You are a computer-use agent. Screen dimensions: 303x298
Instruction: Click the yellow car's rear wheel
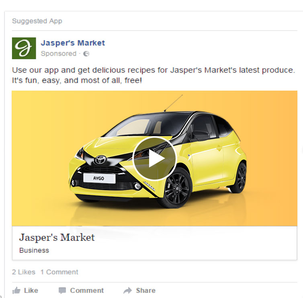coord(239,178)
